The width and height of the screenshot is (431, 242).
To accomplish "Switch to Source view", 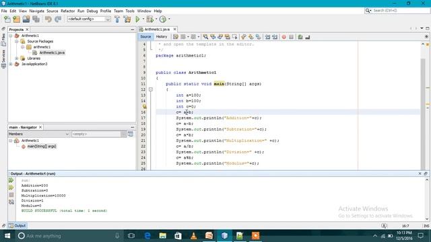I will tap(145, 37).
